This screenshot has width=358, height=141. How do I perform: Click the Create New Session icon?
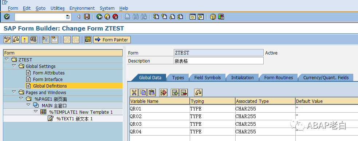pyautogui.click(x=193, y=17)
